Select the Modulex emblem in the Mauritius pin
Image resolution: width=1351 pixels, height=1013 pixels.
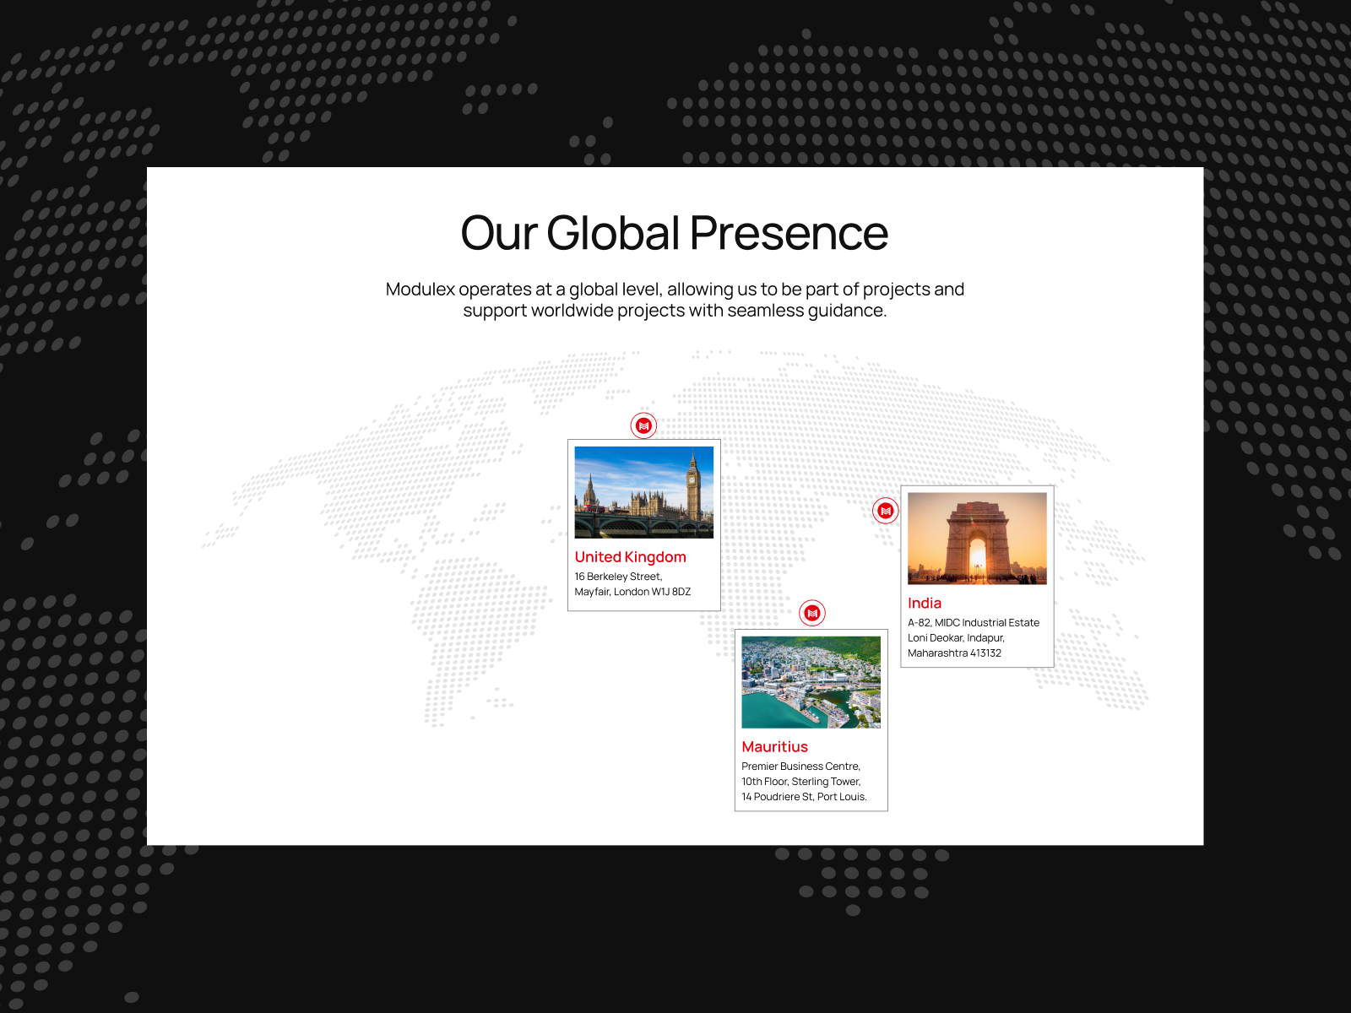812,614
